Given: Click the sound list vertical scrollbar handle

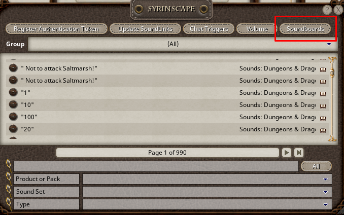Looking at the screenshot, I should 332,73.
